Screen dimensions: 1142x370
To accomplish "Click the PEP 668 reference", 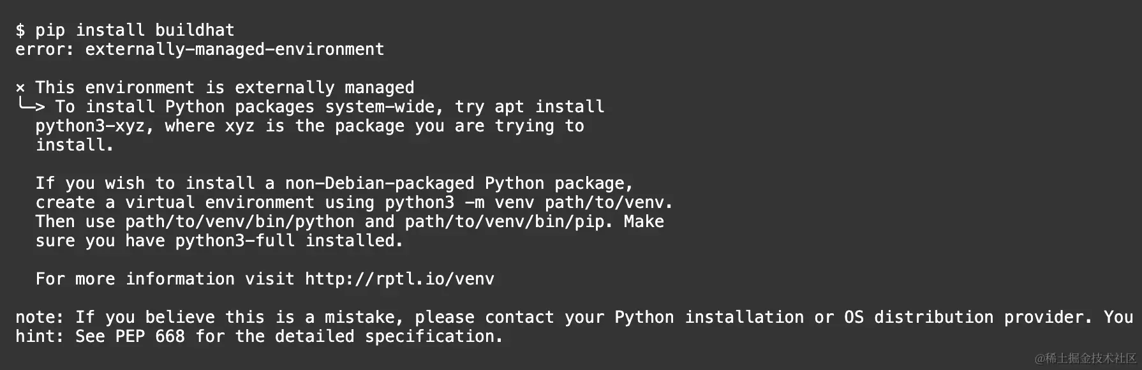I will (149, 336).
